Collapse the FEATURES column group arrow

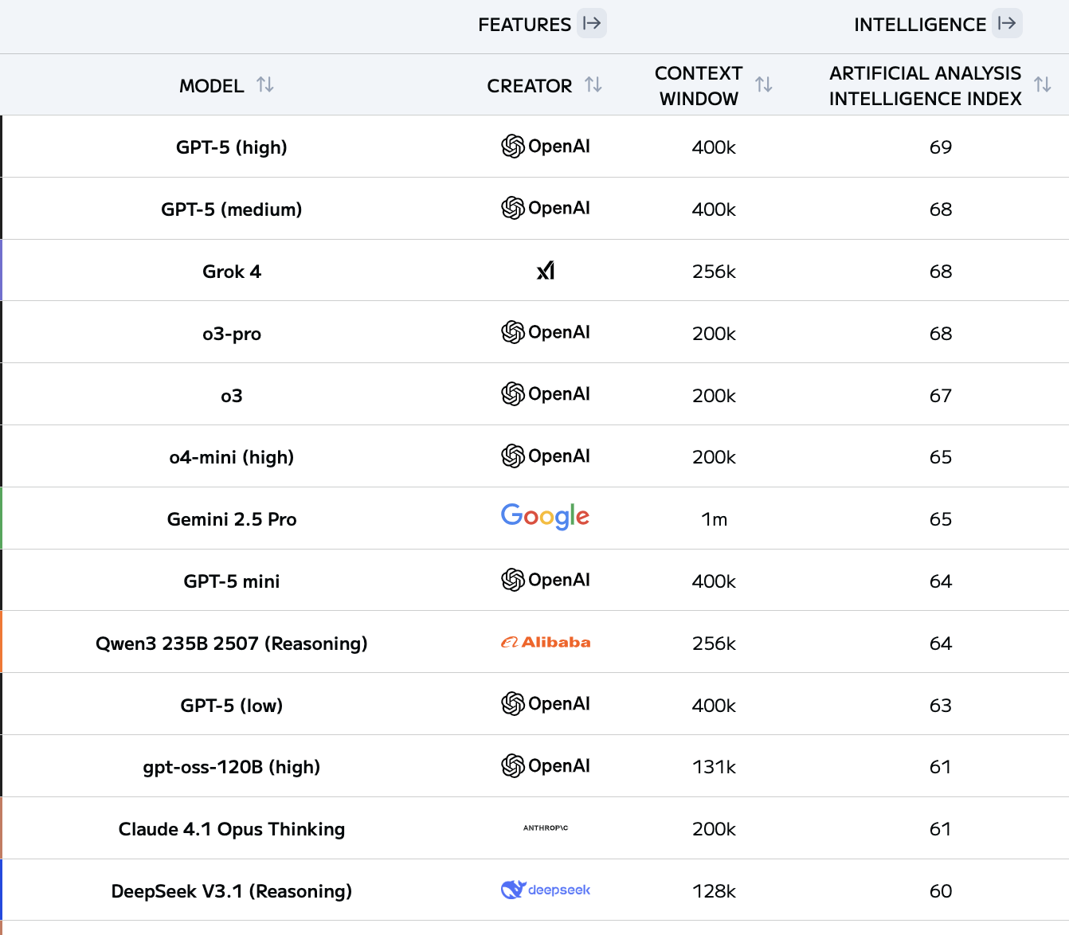pos(592,23)
